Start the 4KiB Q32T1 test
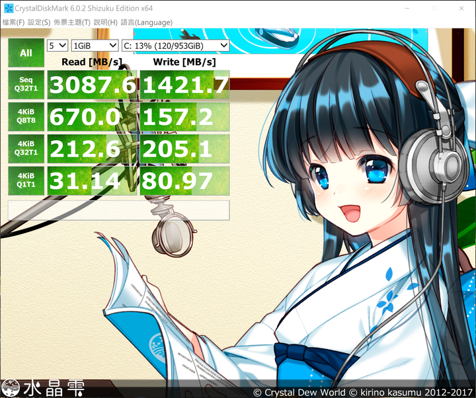The height and width of the screenshot is (398, 476). coord(26,149)
